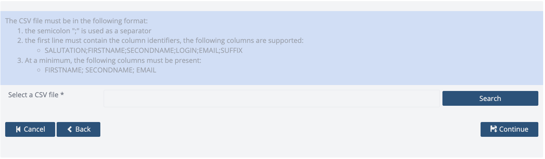The height and width of the screenshot is (159, 545).
Task: Click the "FIRSTNAME; SECONDNAME; EMAIL" text
Action: click(x=100, y=70)
